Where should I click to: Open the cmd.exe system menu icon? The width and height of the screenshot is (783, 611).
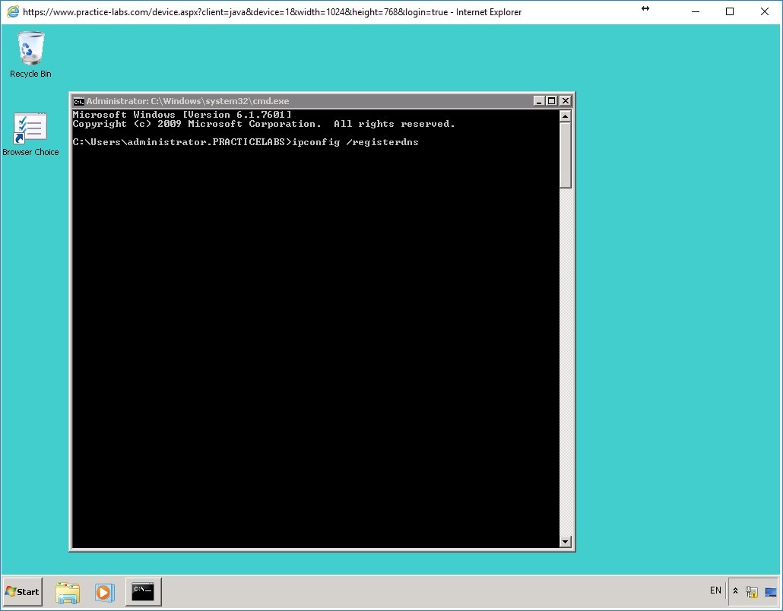coord(78,100)
